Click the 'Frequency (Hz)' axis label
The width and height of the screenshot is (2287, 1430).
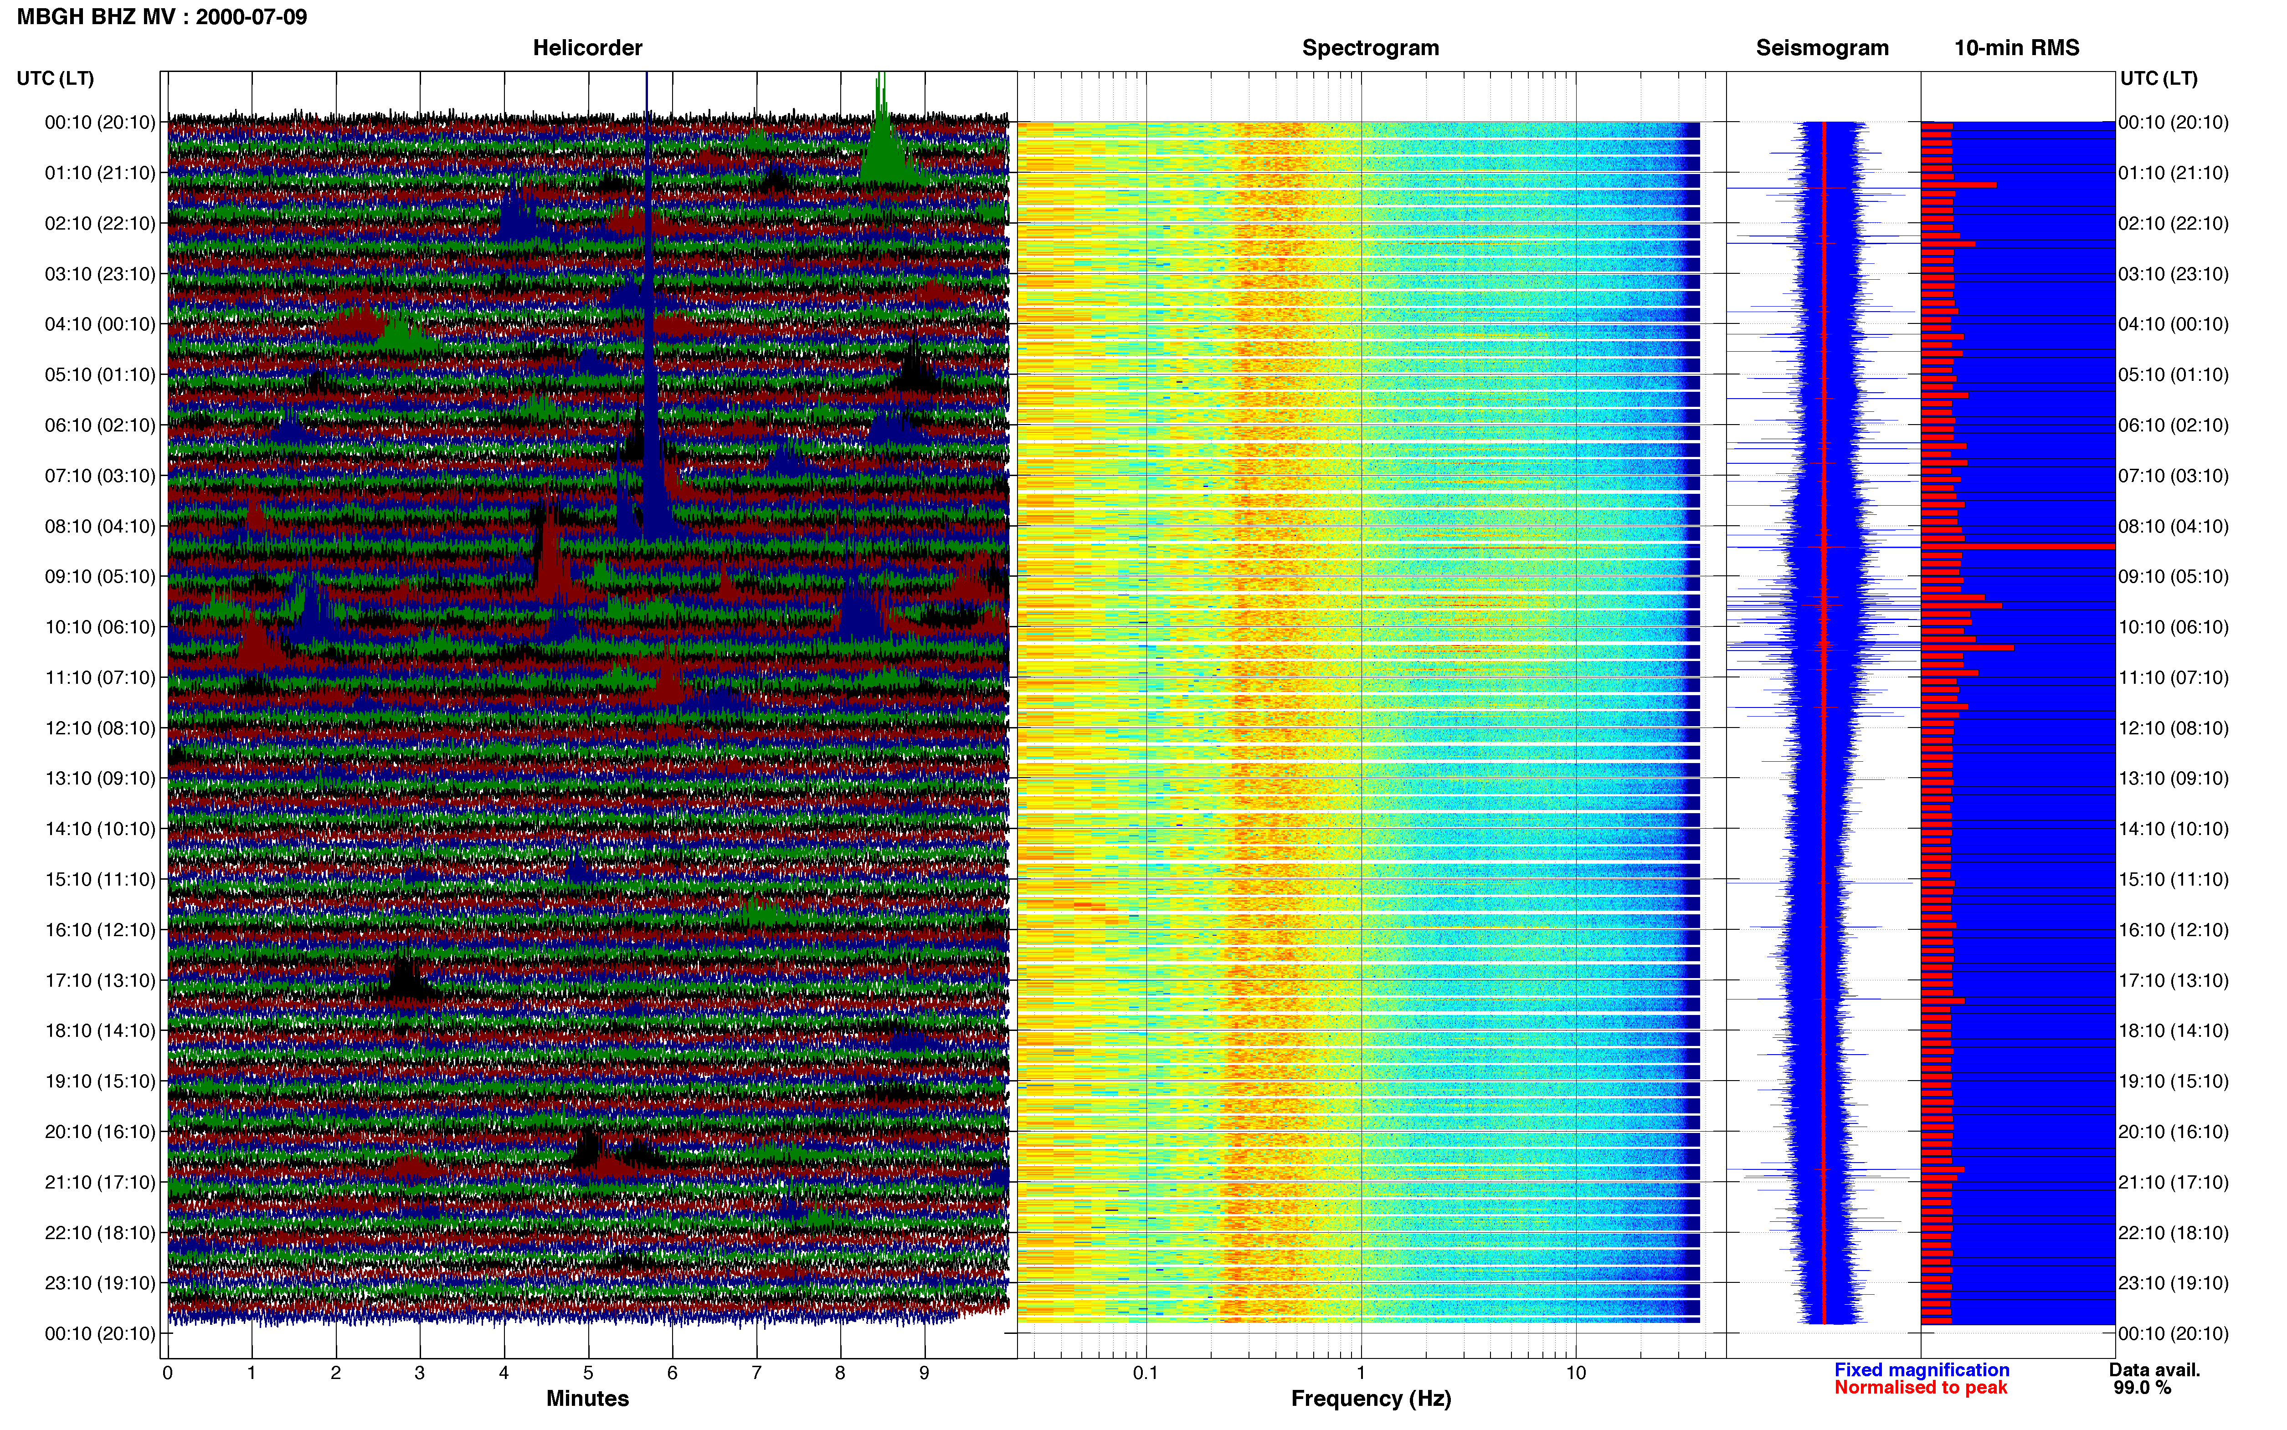coord(1371,1399)
